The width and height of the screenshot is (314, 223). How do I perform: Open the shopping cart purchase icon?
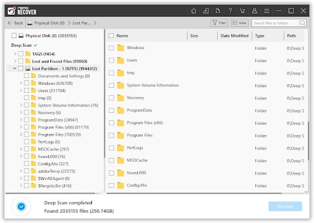tap(242, 10)
